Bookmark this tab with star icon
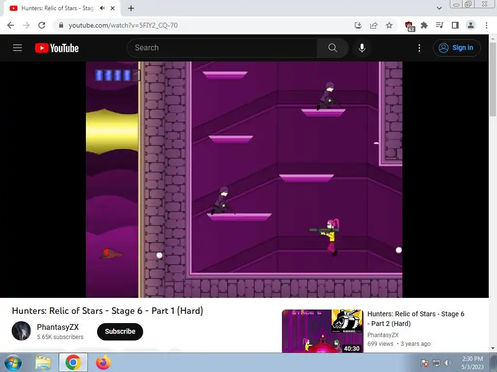497x372 pixels. pyautogui.click(x=389, y=25)
